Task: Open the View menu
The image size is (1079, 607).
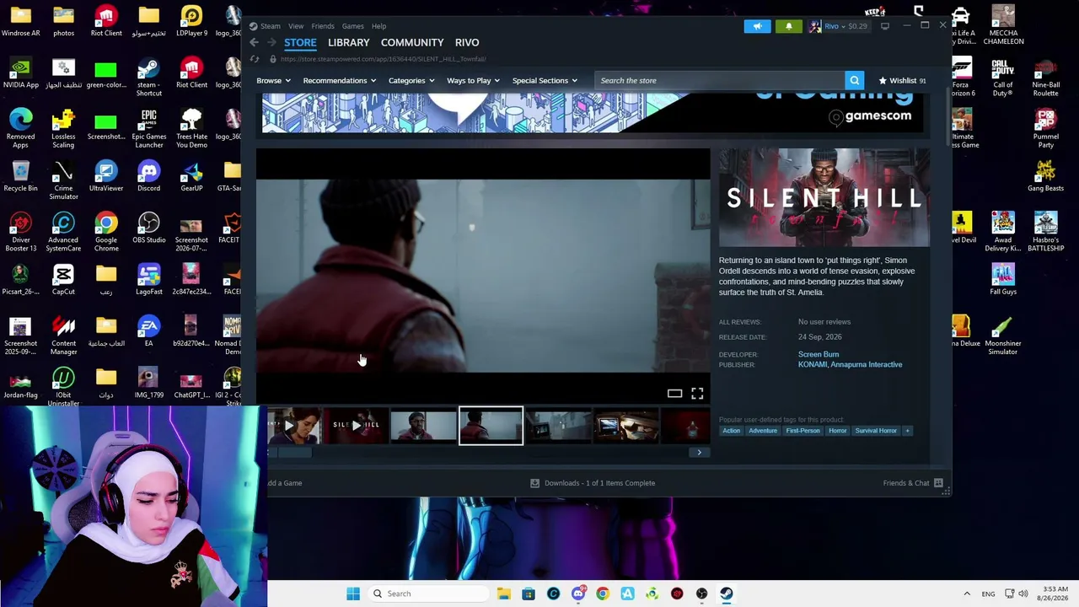Action: (296, 26)
